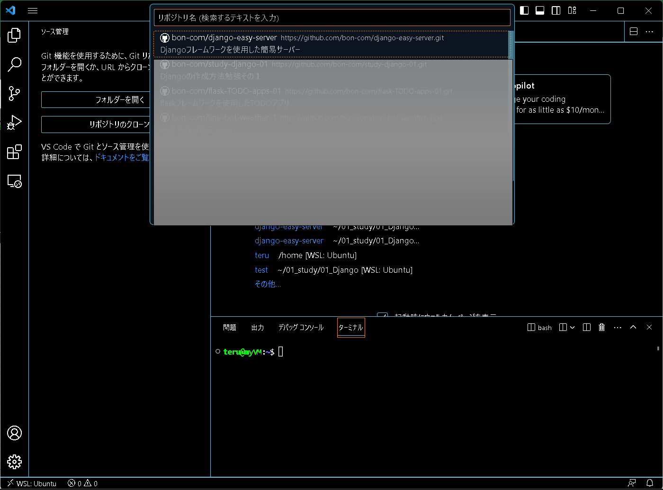Open the ドキュメント link in source control

click(122, 158)
